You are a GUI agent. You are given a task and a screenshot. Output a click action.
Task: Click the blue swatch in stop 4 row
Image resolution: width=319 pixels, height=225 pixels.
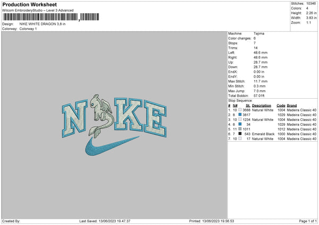pyautogui.click(x=240, y=124)
